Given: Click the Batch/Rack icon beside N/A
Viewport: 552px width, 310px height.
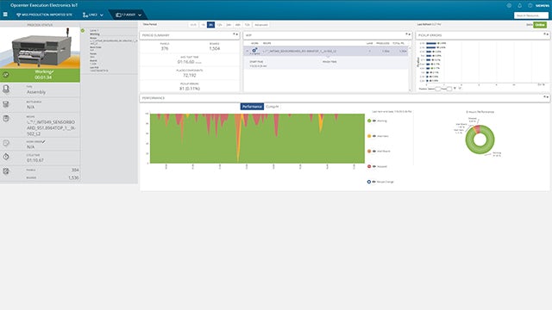Looking at the screenshot, I should tap(6, 104).
